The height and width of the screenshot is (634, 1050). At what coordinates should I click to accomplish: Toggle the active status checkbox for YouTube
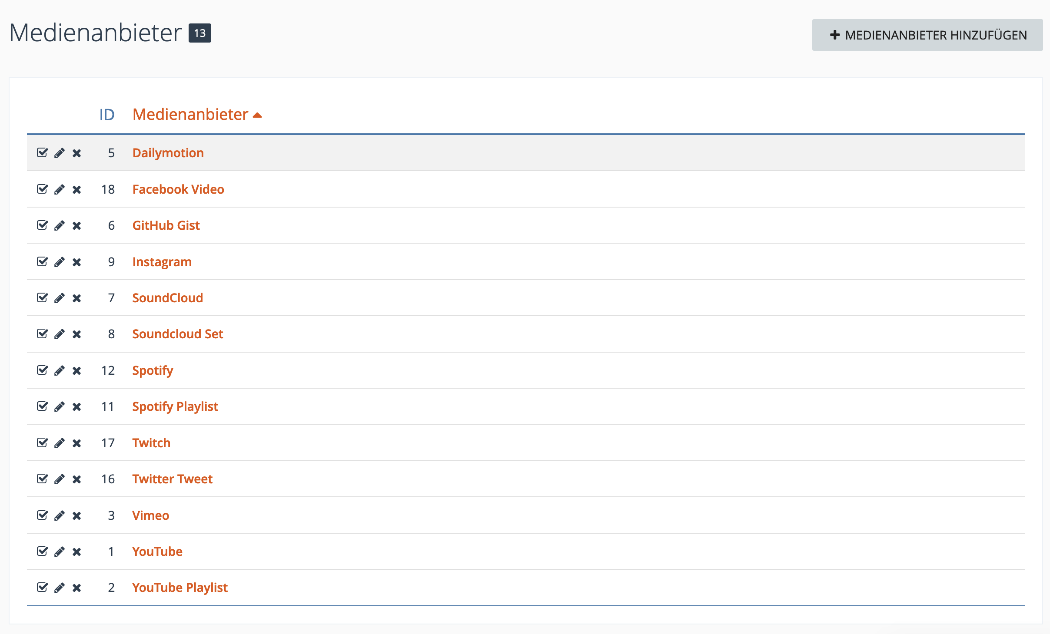[x=42, y=551]
